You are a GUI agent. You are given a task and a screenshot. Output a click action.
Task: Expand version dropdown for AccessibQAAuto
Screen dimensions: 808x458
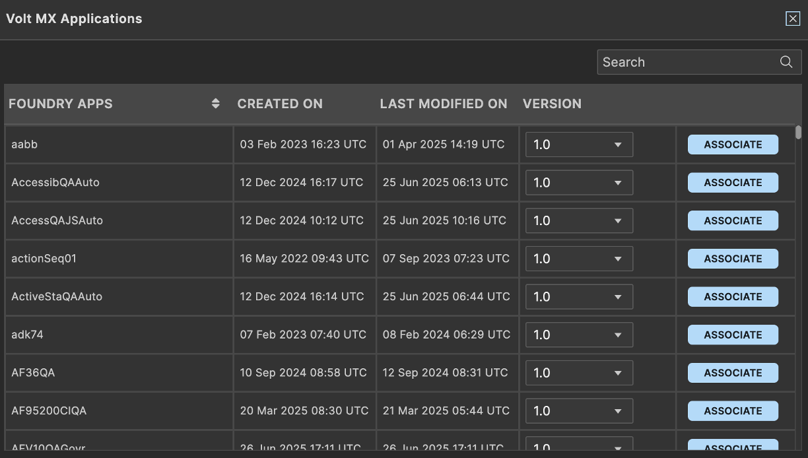[x=579, y=183]
